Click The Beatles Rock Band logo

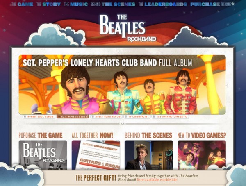click(122, 28)
